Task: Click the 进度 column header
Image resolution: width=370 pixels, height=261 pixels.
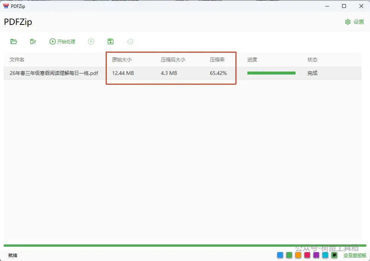Action: [252, 60]
